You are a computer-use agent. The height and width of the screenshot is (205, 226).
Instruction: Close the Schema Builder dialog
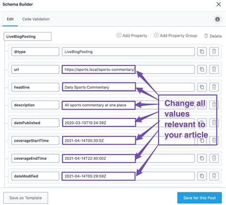coord(219,4)
